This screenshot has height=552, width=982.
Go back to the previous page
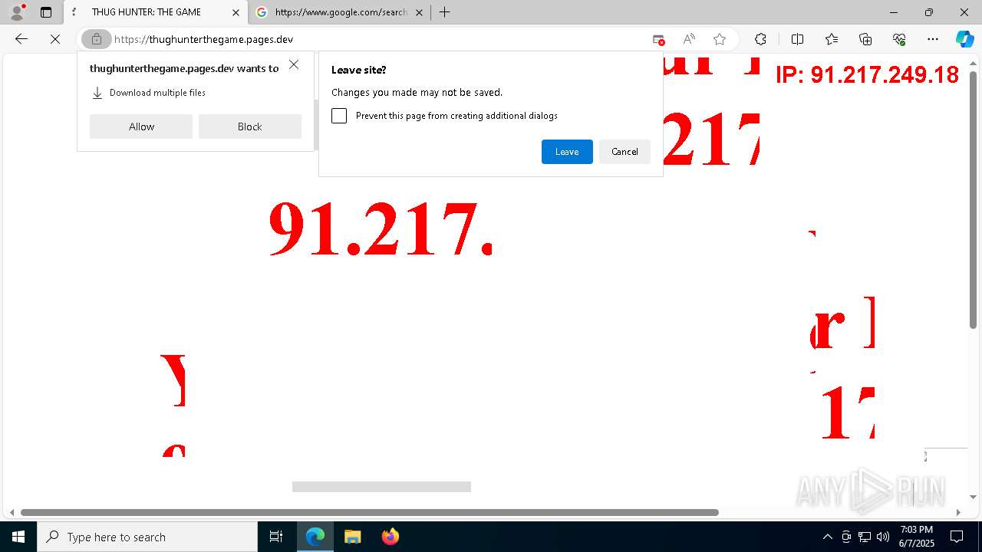(21, 39)
